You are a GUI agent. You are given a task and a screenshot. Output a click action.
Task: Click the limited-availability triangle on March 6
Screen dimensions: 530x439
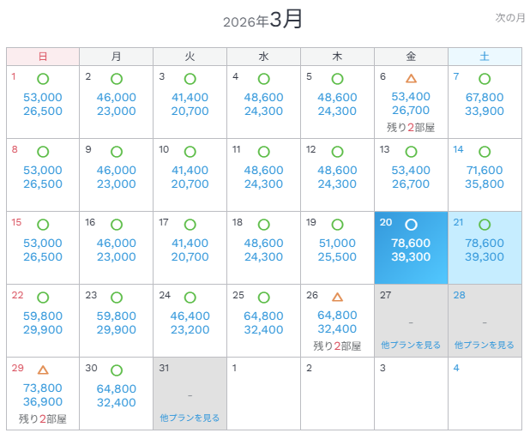[411, 78]
